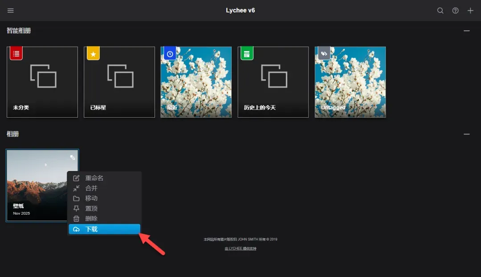Click the yellow star badge on 已标星
The image size is (481, 277).
point(93,54)
